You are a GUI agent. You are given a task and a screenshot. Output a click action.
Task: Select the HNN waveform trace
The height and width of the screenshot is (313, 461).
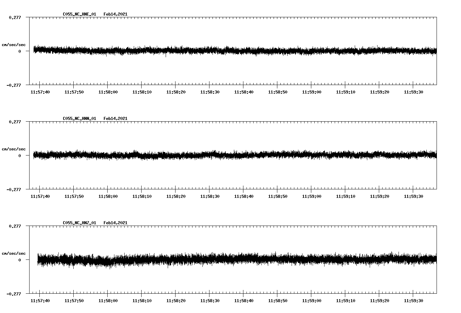(234, 155)
